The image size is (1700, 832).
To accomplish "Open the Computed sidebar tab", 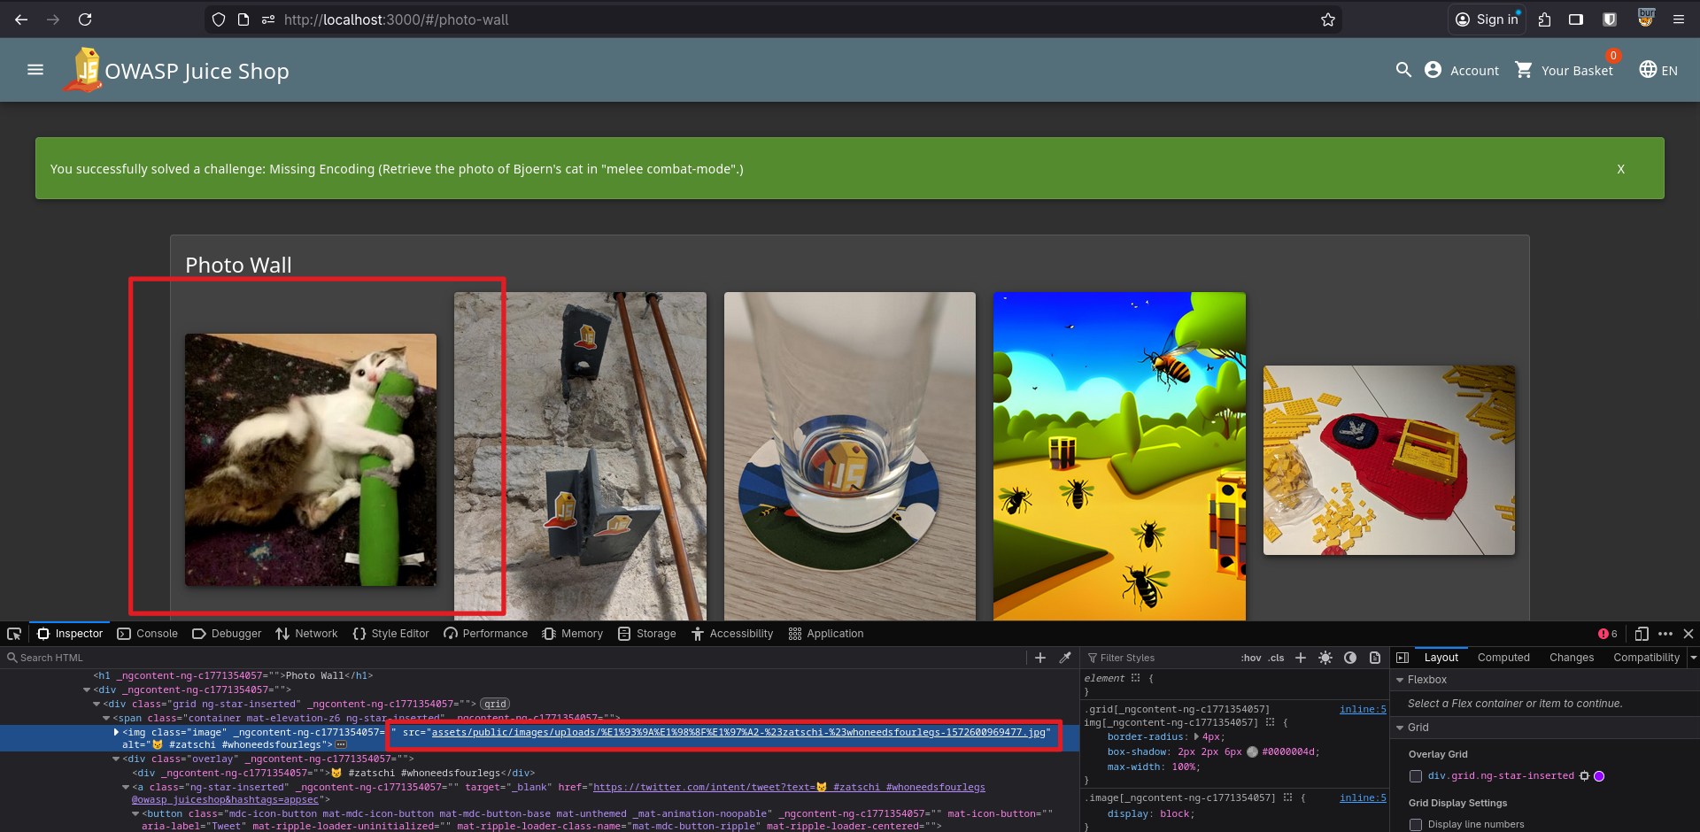I will coord(1503,658).
